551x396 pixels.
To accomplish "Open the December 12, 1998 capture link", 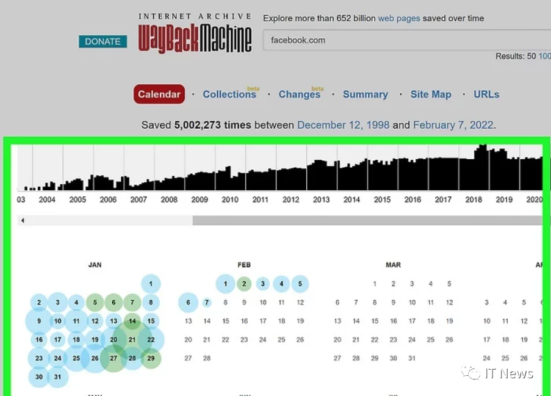I will click(343, 125).
